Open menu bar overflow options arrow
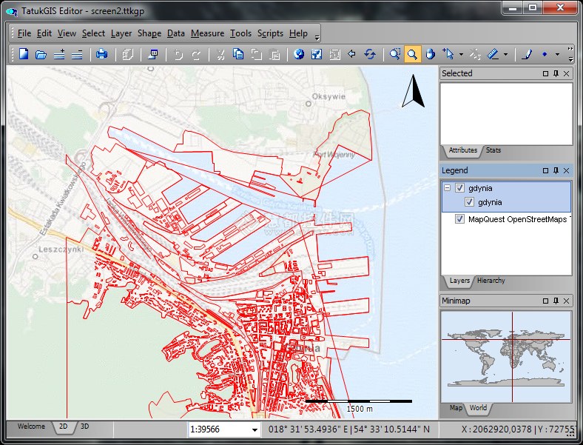Viewport: 583px width, 445px height. point(317,37)
